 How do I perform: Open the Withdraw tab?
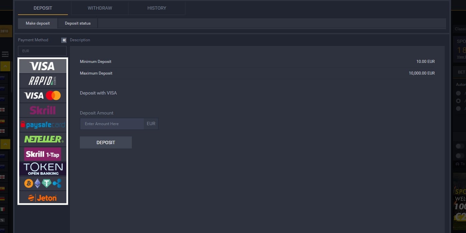100,8
